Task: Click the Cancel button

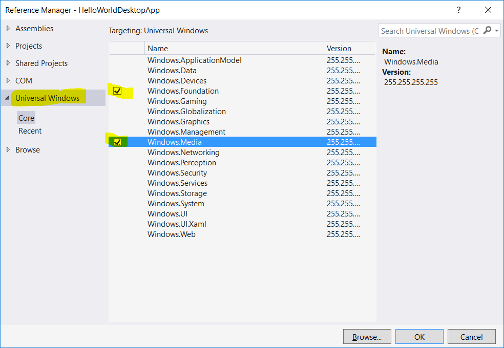Action: tap(472, 337)
